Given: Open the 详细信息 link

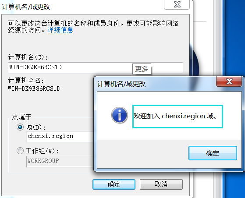Looking at the screenshot, I should tap(60, 30).
